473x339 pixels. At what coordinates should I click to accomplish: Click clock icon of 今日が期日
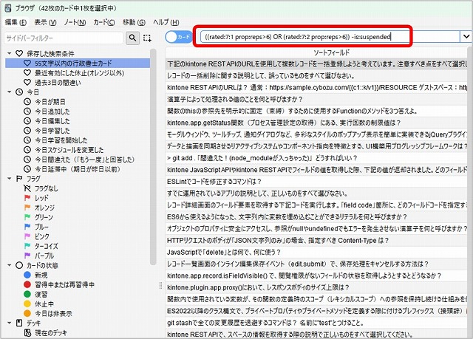coord(27,101)
